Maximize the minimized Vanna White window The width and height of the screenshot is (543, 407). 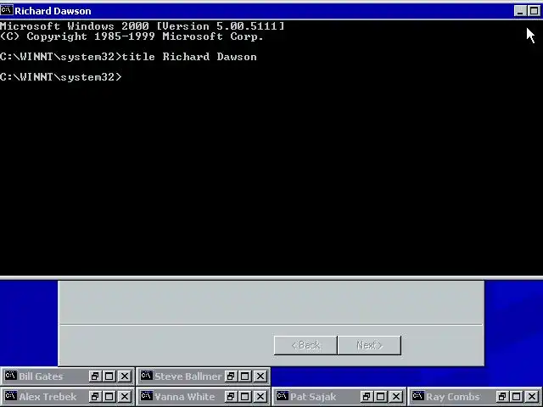(x=245, y=396)
